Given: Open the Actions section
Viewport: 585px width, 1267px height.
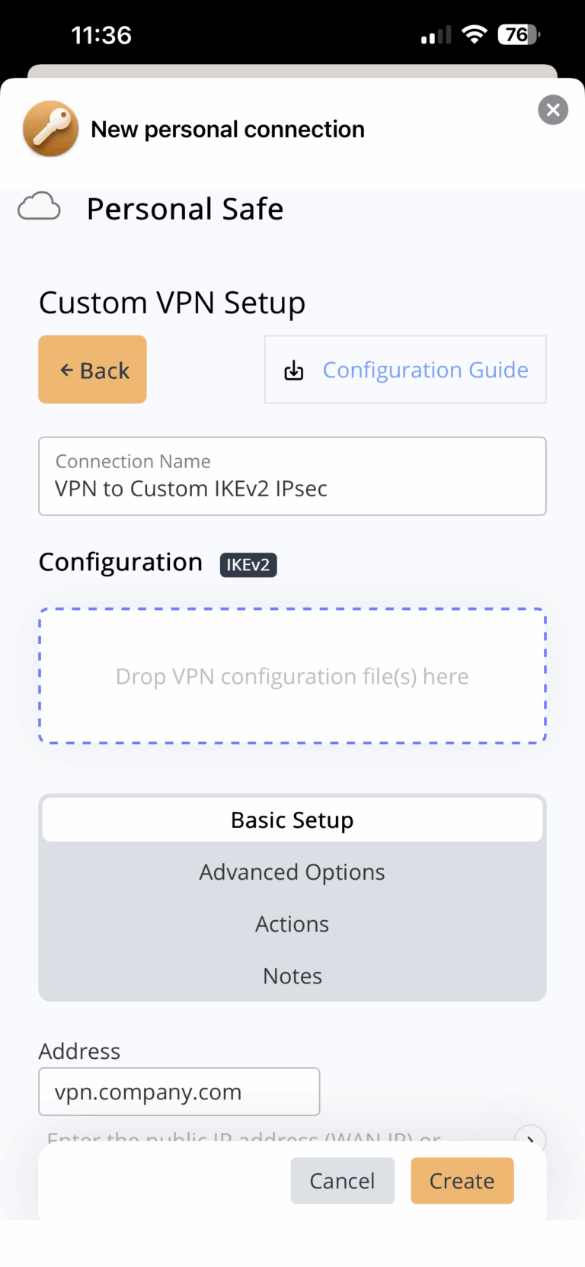Looking at the screenshot, I should pyautogui.click(x=292, y=923).
